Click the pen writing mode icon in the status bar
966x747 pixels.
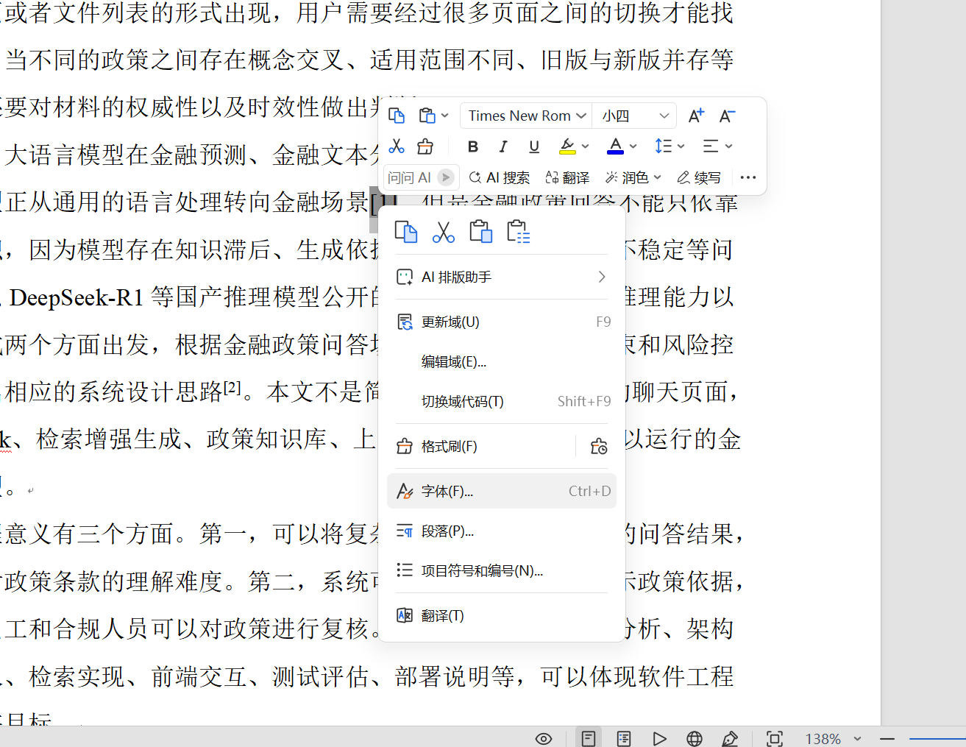click(x=730, y=738)
